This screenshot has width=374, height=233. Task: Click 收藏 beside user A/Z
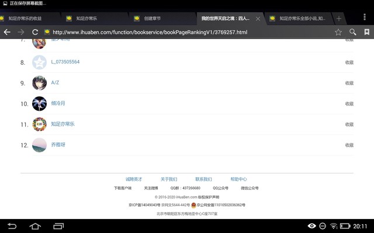point(349,83)
